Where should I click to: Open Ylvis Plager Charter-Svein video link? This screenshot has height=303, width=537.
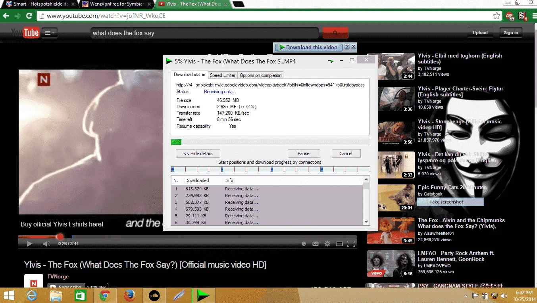pyautogui.click(x=460, y=92)
